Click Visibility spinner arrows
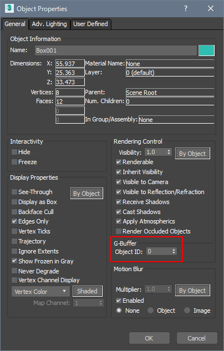The image size is (224, 351). pos(169,152)
